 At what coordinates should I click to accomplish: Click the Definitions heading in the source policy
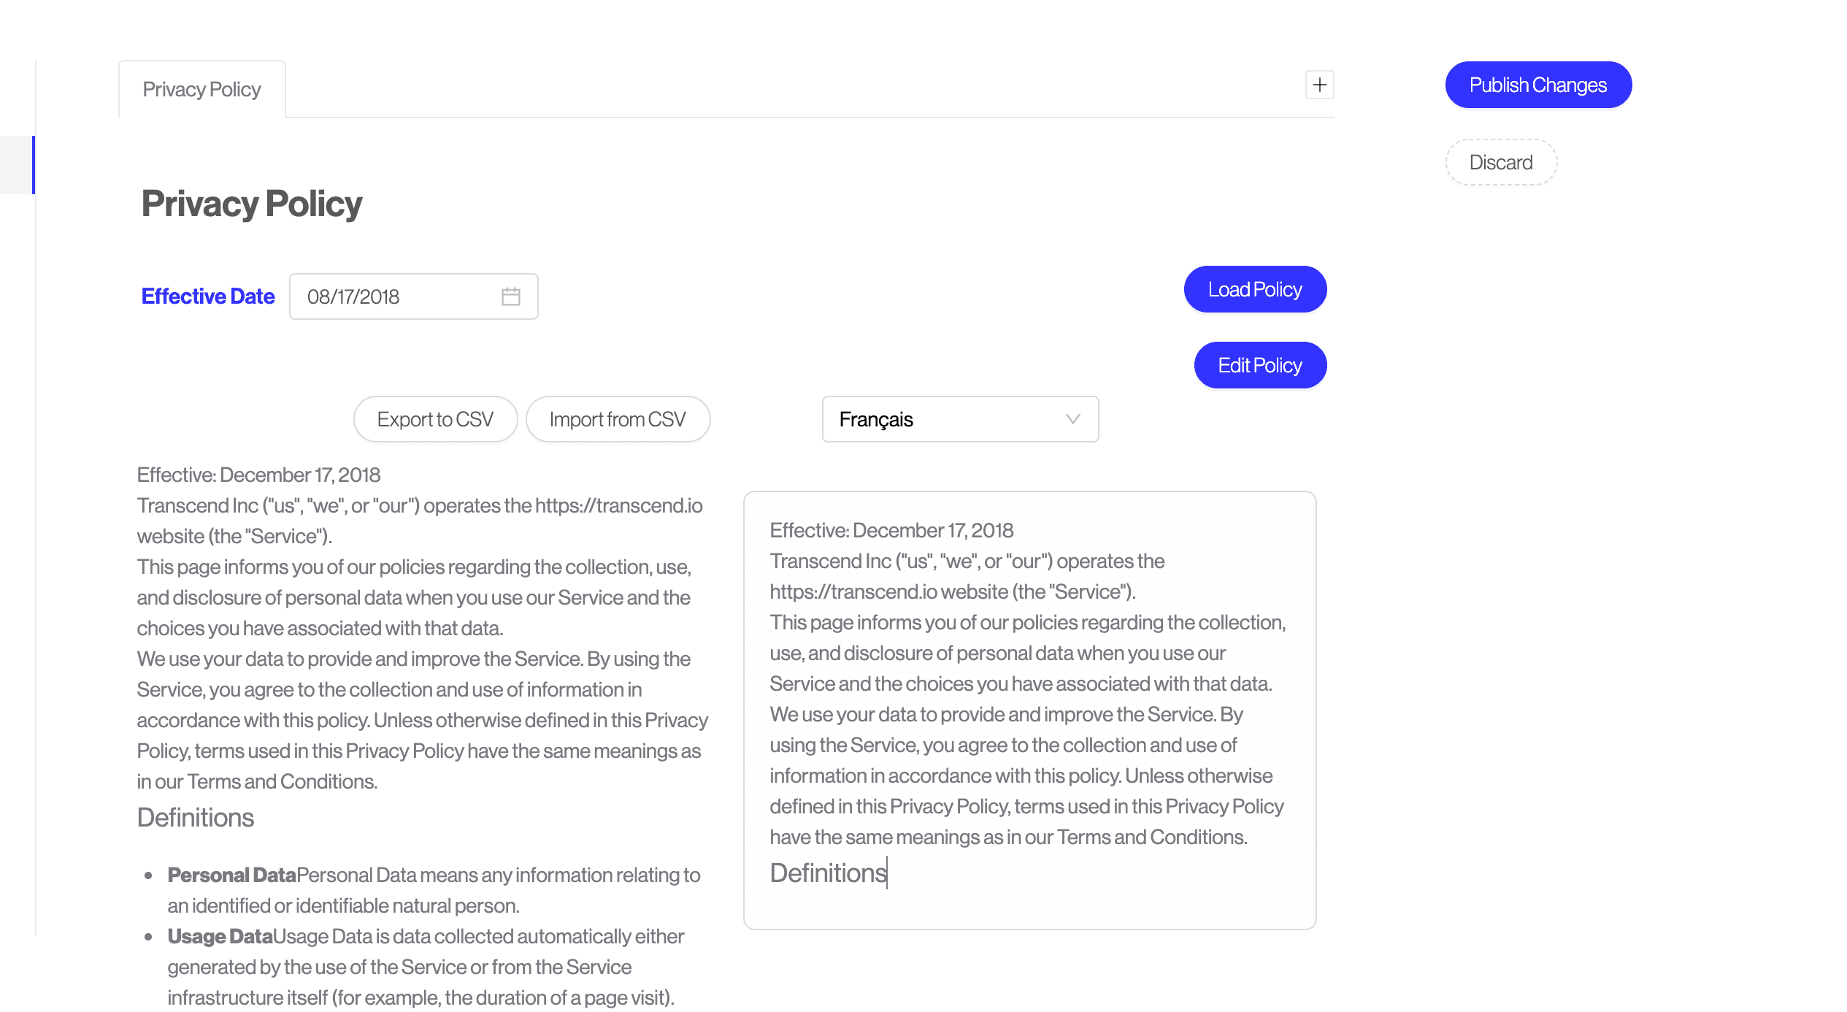coord(195,818)
